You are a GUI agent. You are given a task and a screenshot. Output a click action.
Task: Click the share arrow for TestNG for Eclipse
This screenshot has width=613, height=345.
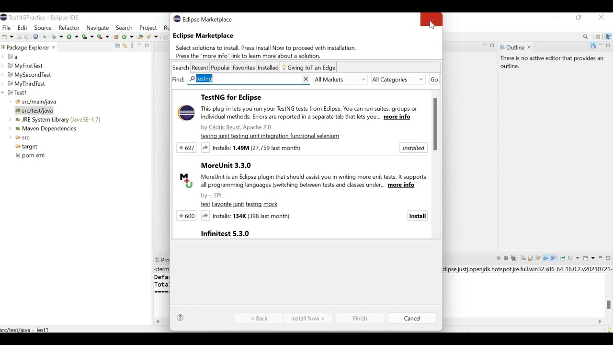[205, 148]
